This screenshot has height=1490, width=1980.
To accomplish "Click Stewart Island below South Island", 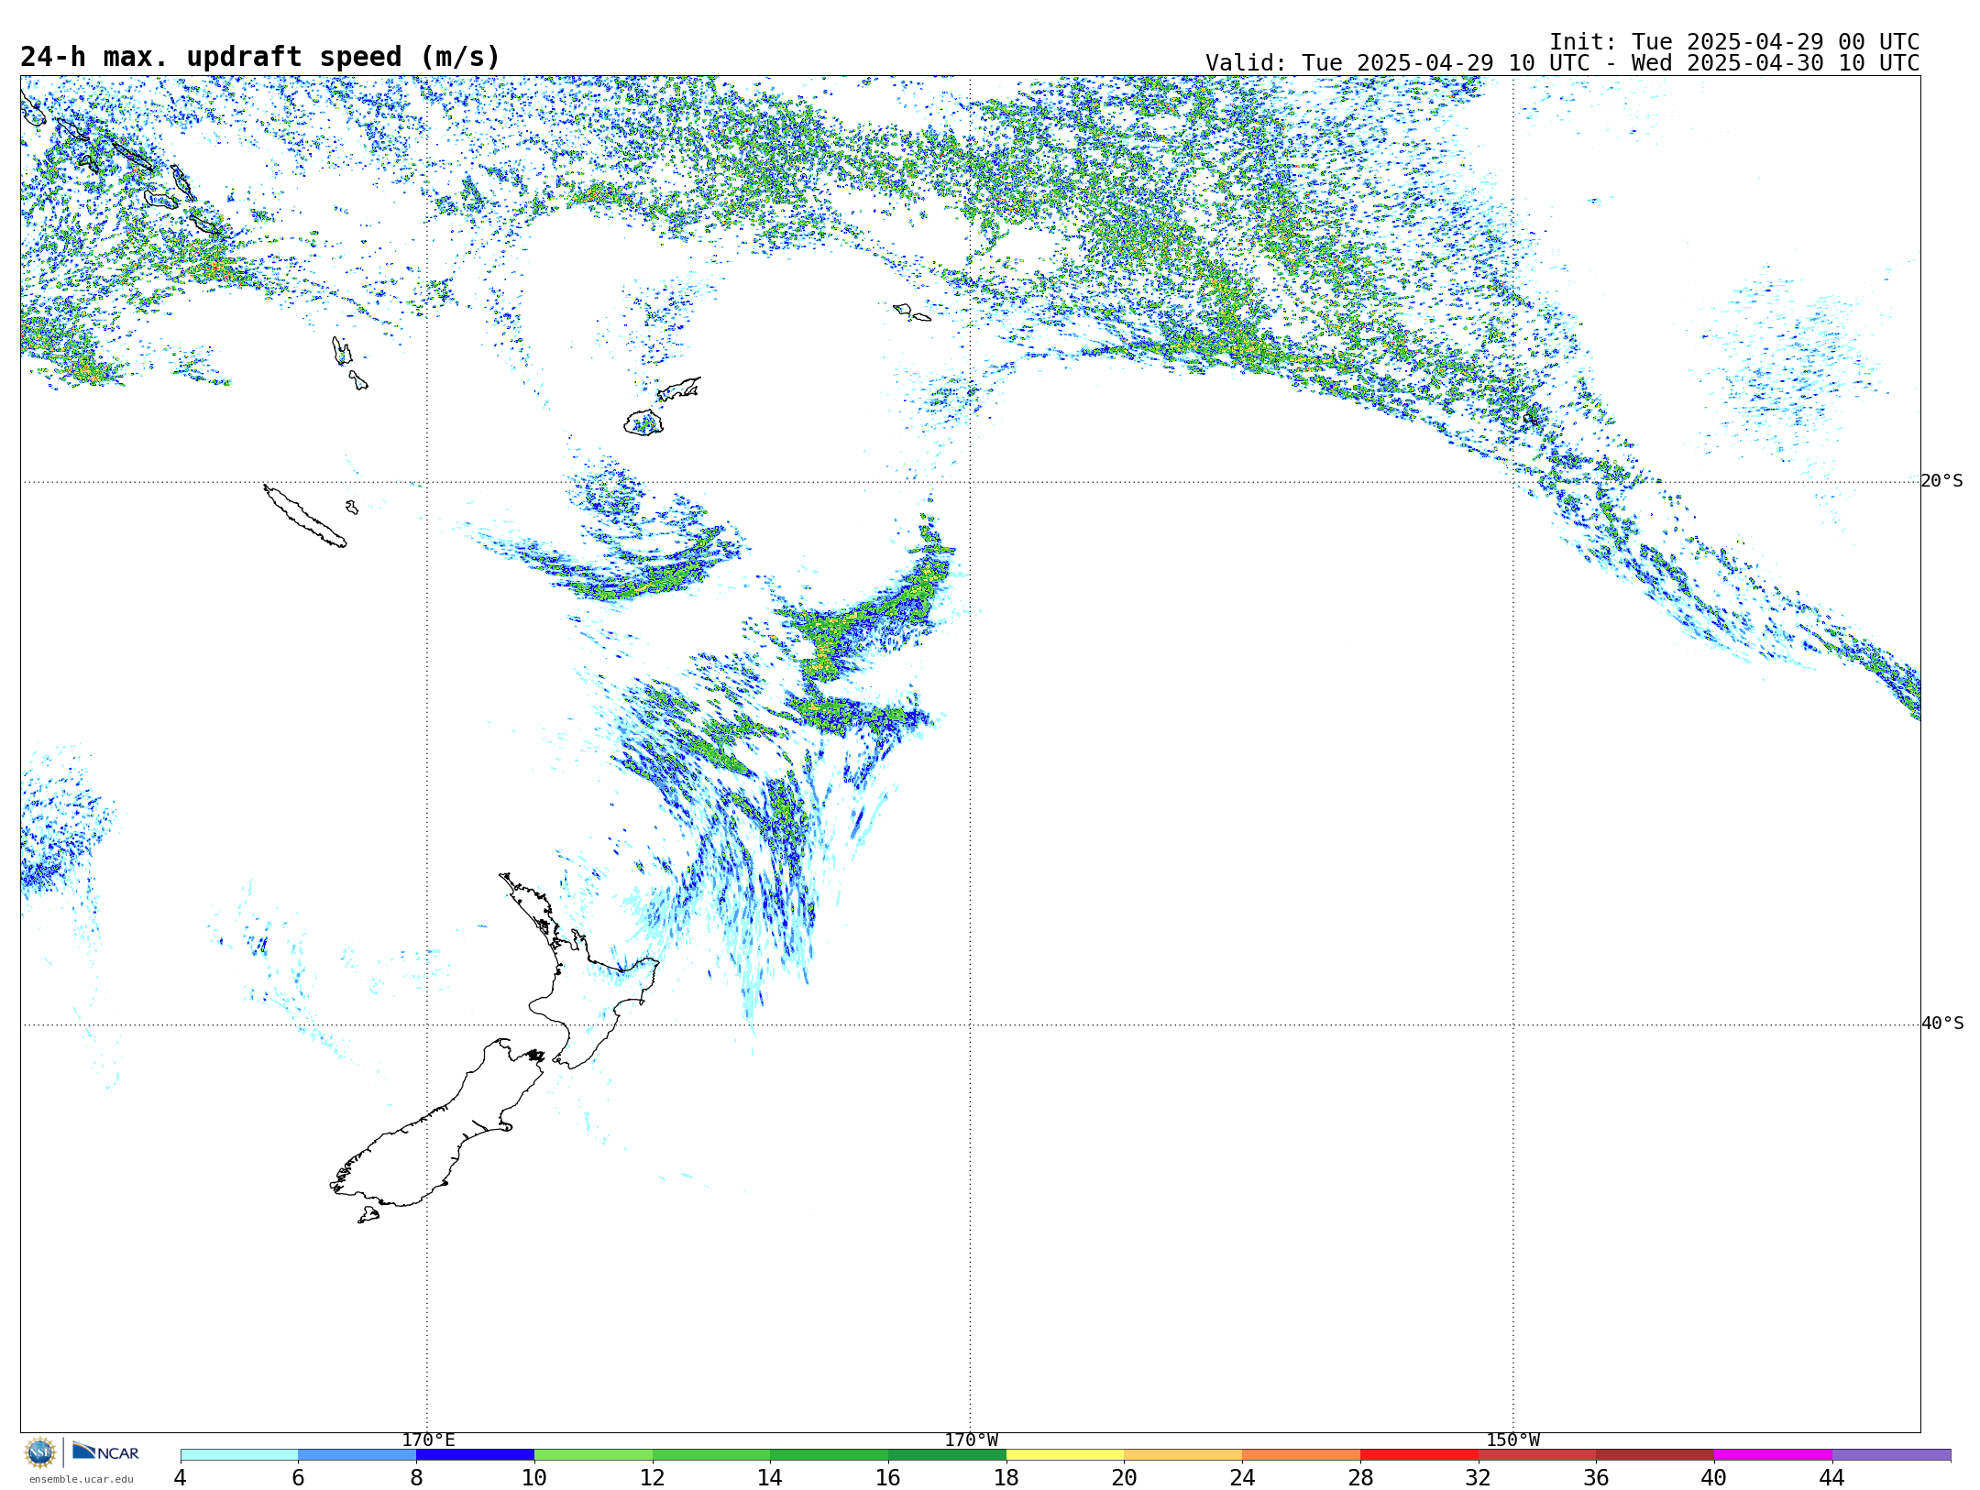I will coord(368,1215).
